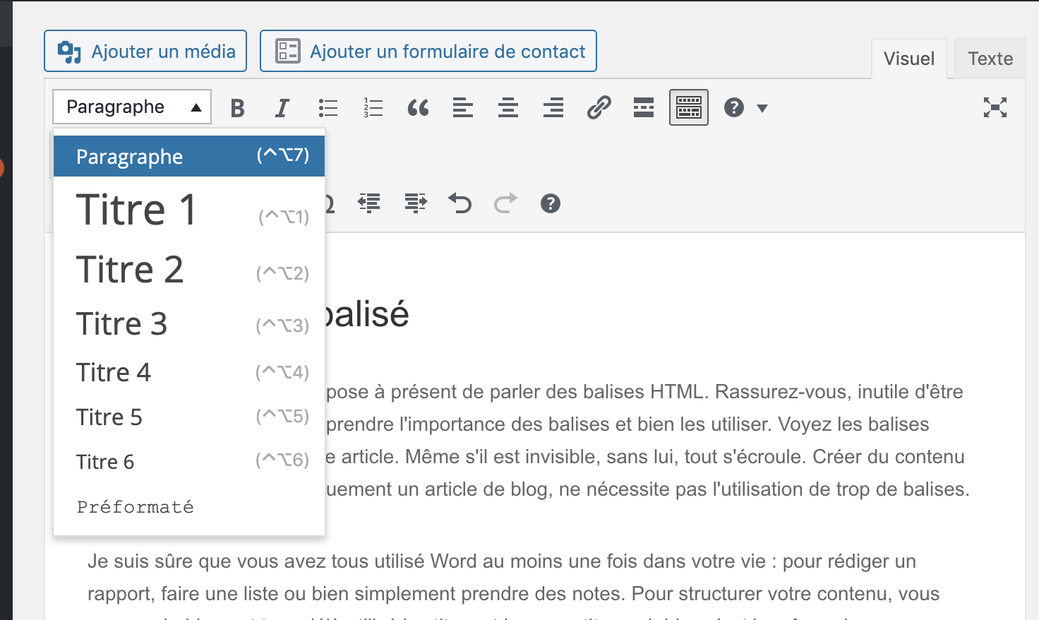The height and width of the screenshot is (620, 1039).
Task: Expand the arrow next to the help icon
Action: [x=762, y=108]
